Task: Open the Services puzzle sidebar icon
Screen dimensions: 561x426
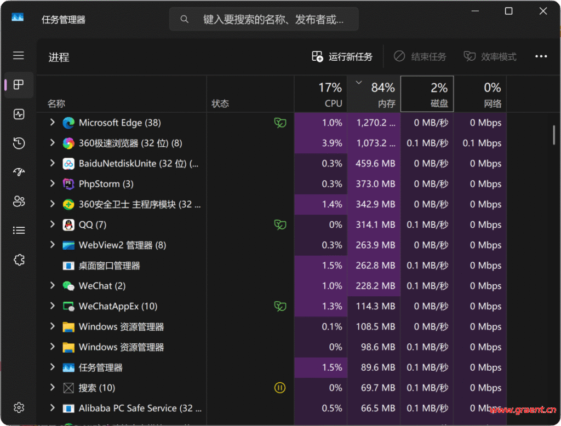Action: 19,260
